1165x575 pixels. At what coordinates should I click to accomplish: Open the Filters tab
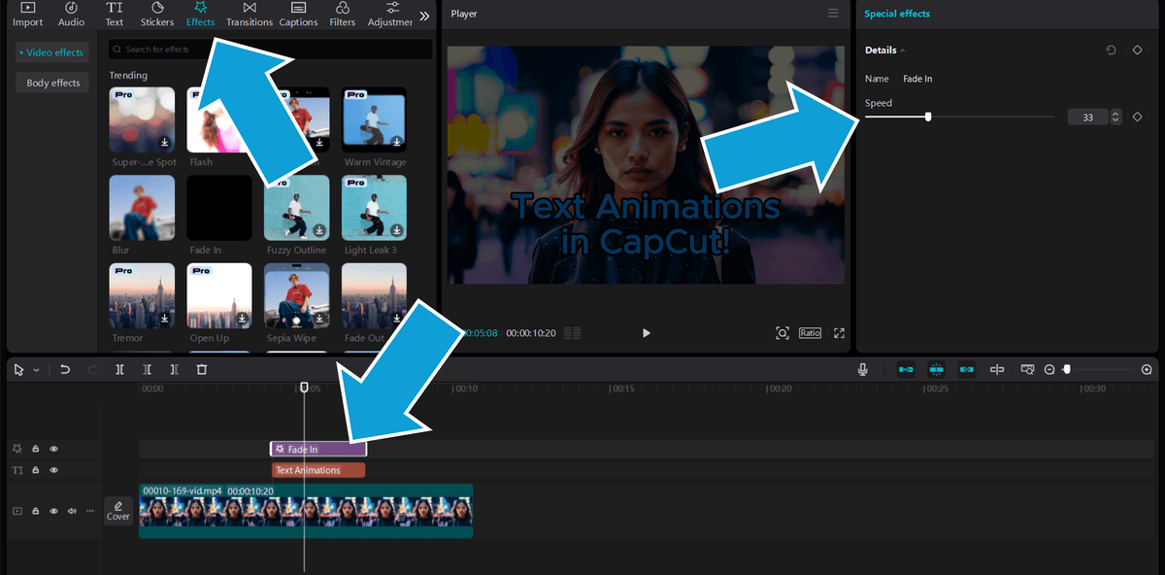[x=342, y=15]
